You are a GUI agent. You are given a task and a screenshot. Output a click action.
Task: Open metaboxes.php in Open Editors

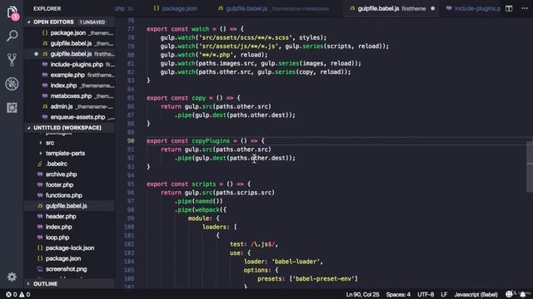click(x=70, y=96)
